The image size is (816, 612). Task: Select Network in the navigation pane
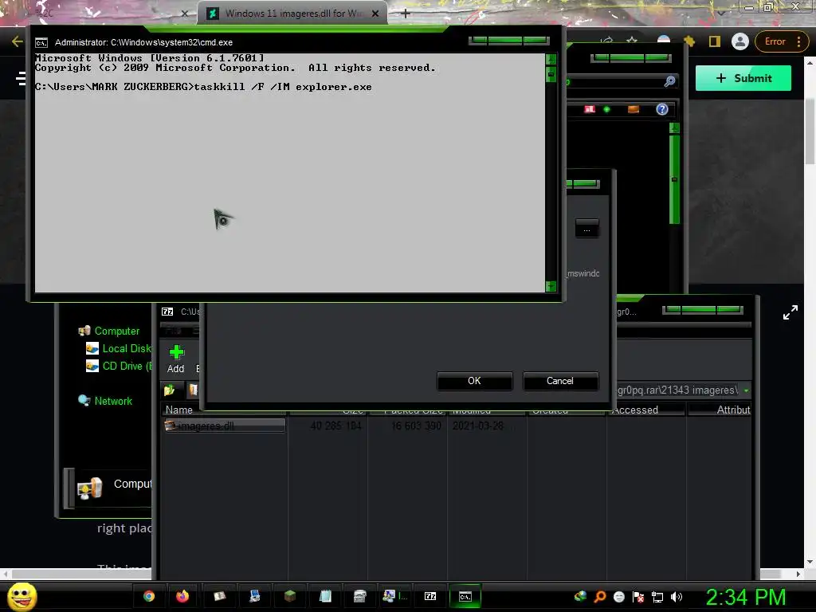tap(105, 401)
